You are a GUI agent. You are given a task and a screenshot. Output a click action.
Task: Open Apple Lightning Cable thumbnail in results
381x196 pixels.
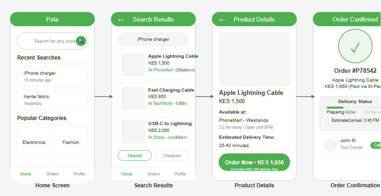click(x=133, y=64)
